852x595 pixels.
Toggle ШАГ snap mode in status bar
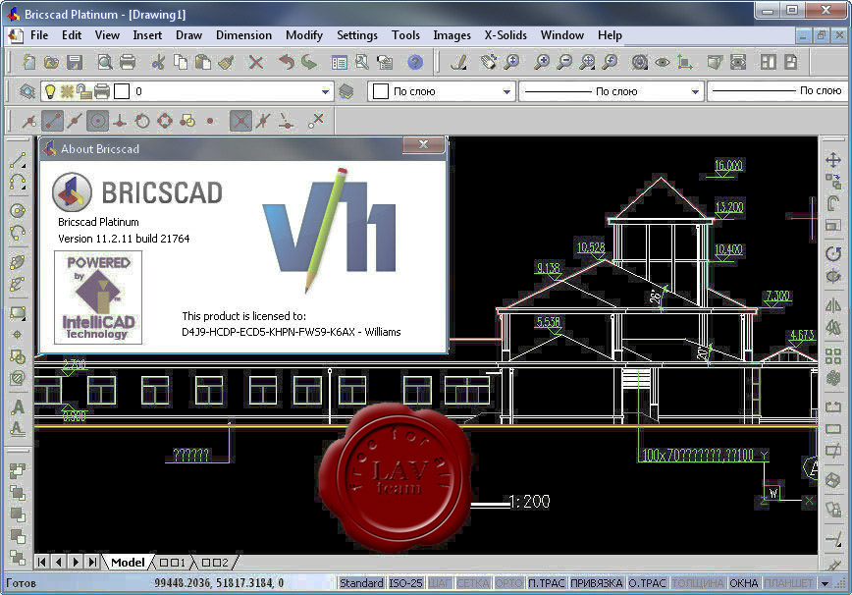tap(440, 583)
